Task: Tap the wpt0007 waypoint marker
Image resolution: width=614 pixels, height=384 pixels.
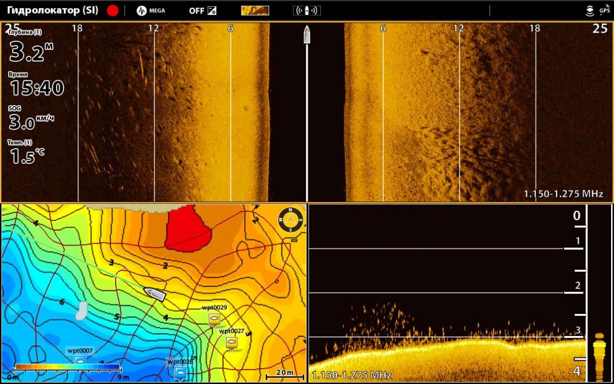Action: [80, 360]
